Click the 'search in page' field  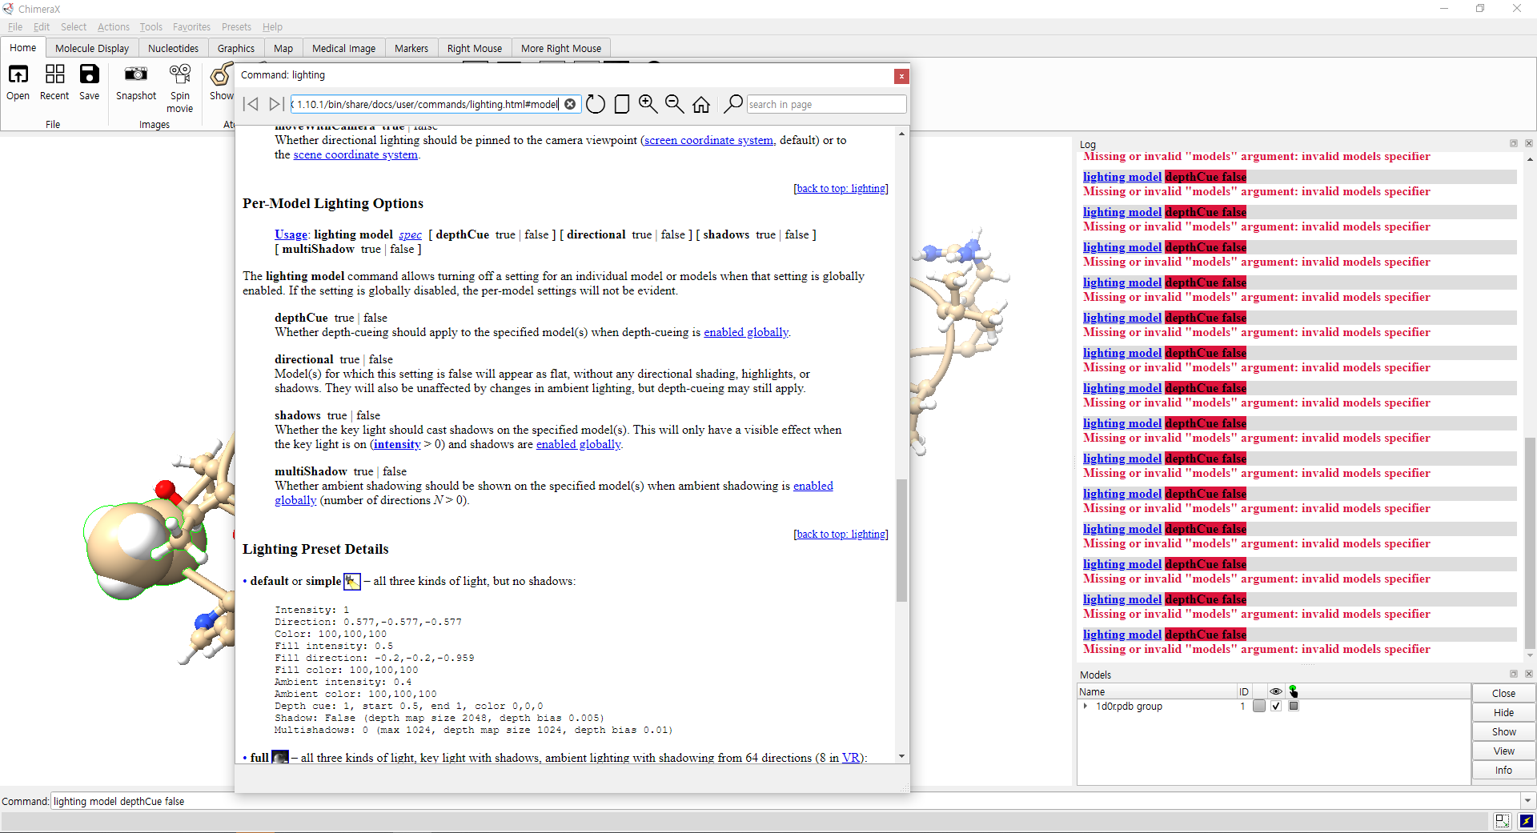825,104
